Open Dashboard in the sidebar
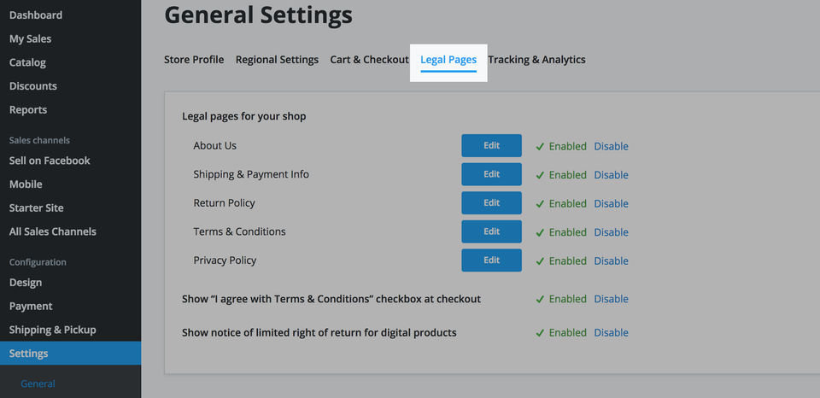 (36, 15)
